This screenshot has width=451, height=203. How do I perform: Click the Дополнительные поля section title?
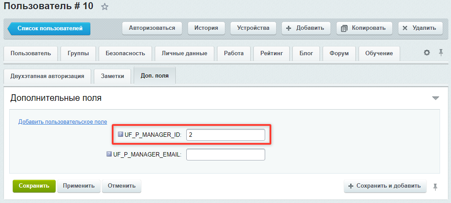pyautogui.click(x=56, y=98)
